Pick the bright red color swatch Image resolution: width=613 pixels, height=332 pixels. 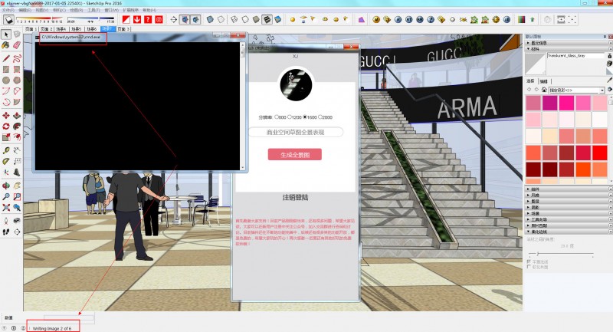(599, 153)
